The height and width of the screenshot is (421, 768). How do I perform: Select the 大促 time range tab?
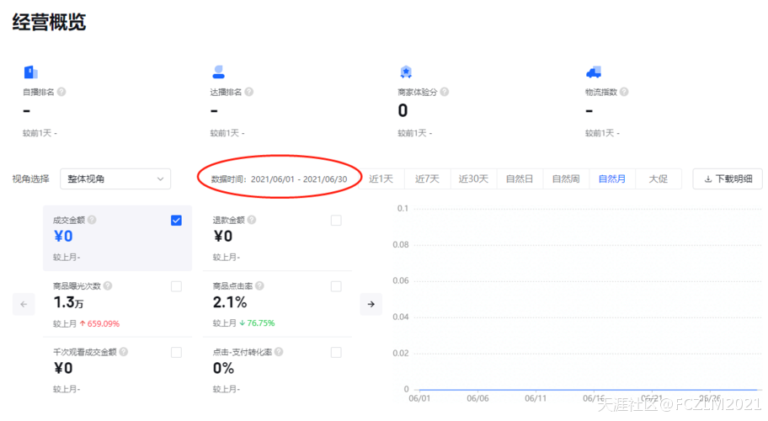coord(659,179)
